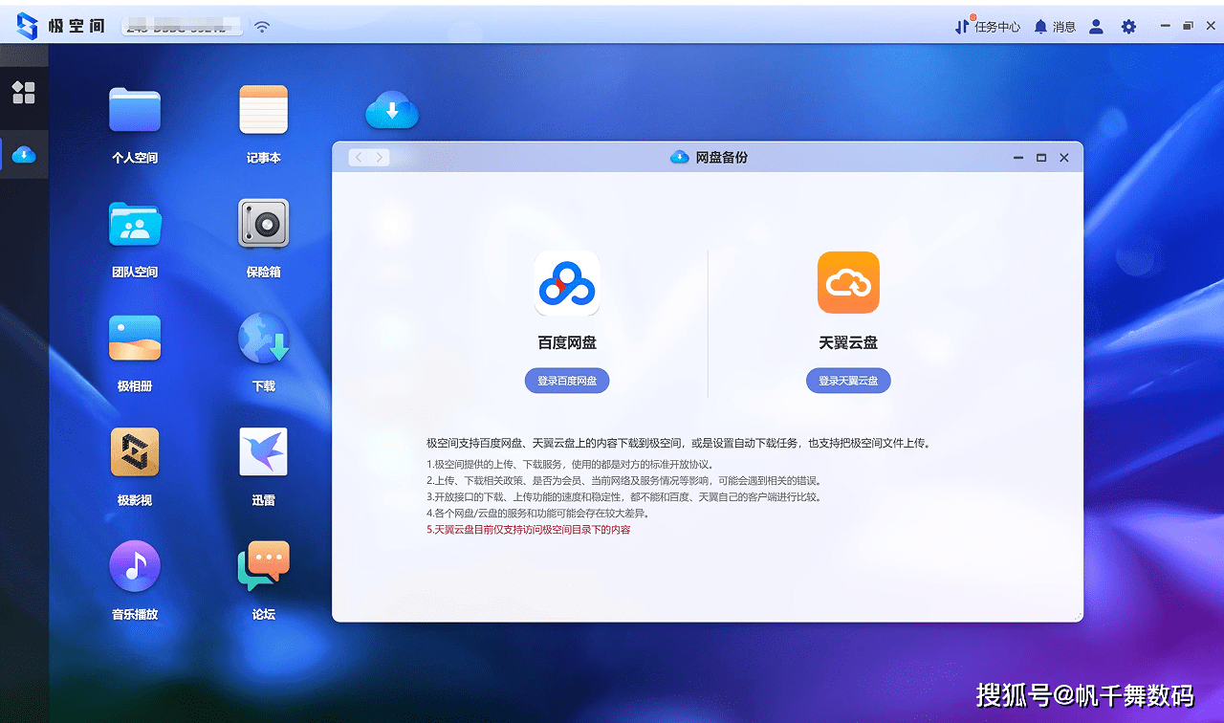
Task: Click the 百度网盘 logo icon
Action: [x=567, y=283]
